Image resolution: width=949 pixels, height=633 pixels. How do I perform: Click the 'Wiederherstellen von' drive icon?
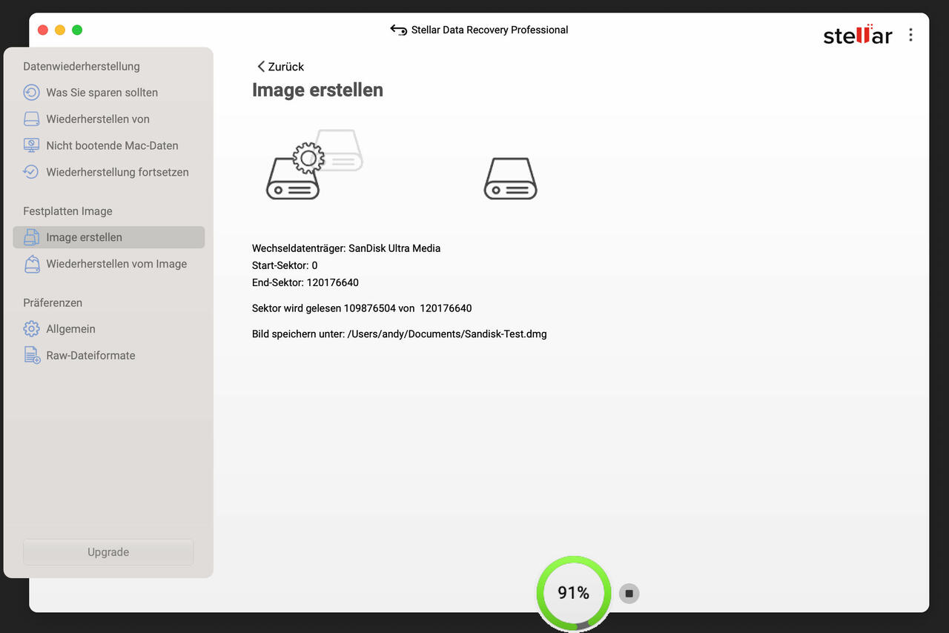pos(31,119)
